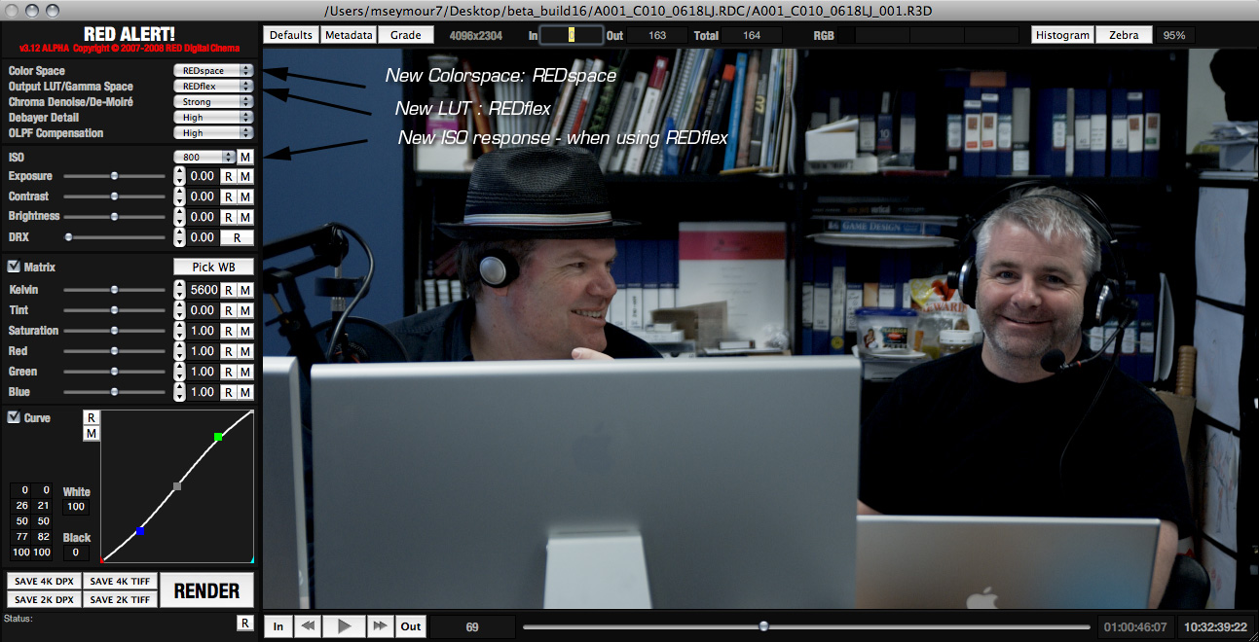The width and height of the screenshot is (1259, 642).
Task: Click the M button for Tint
Action: [245, 310]
